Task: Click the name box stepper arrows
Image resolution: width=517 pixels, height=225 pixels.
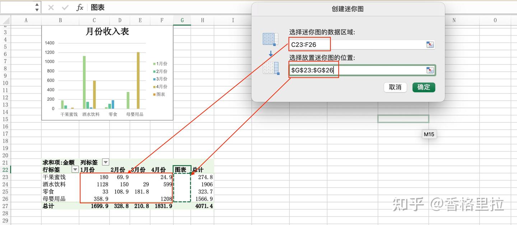Action: [x=37, y=7]
